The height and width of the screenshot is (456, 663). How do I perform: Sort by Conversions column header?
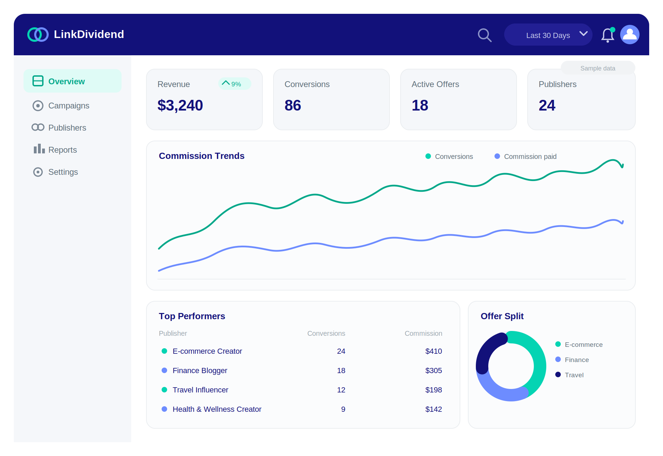pyautogui.click(x=326, y=333)
